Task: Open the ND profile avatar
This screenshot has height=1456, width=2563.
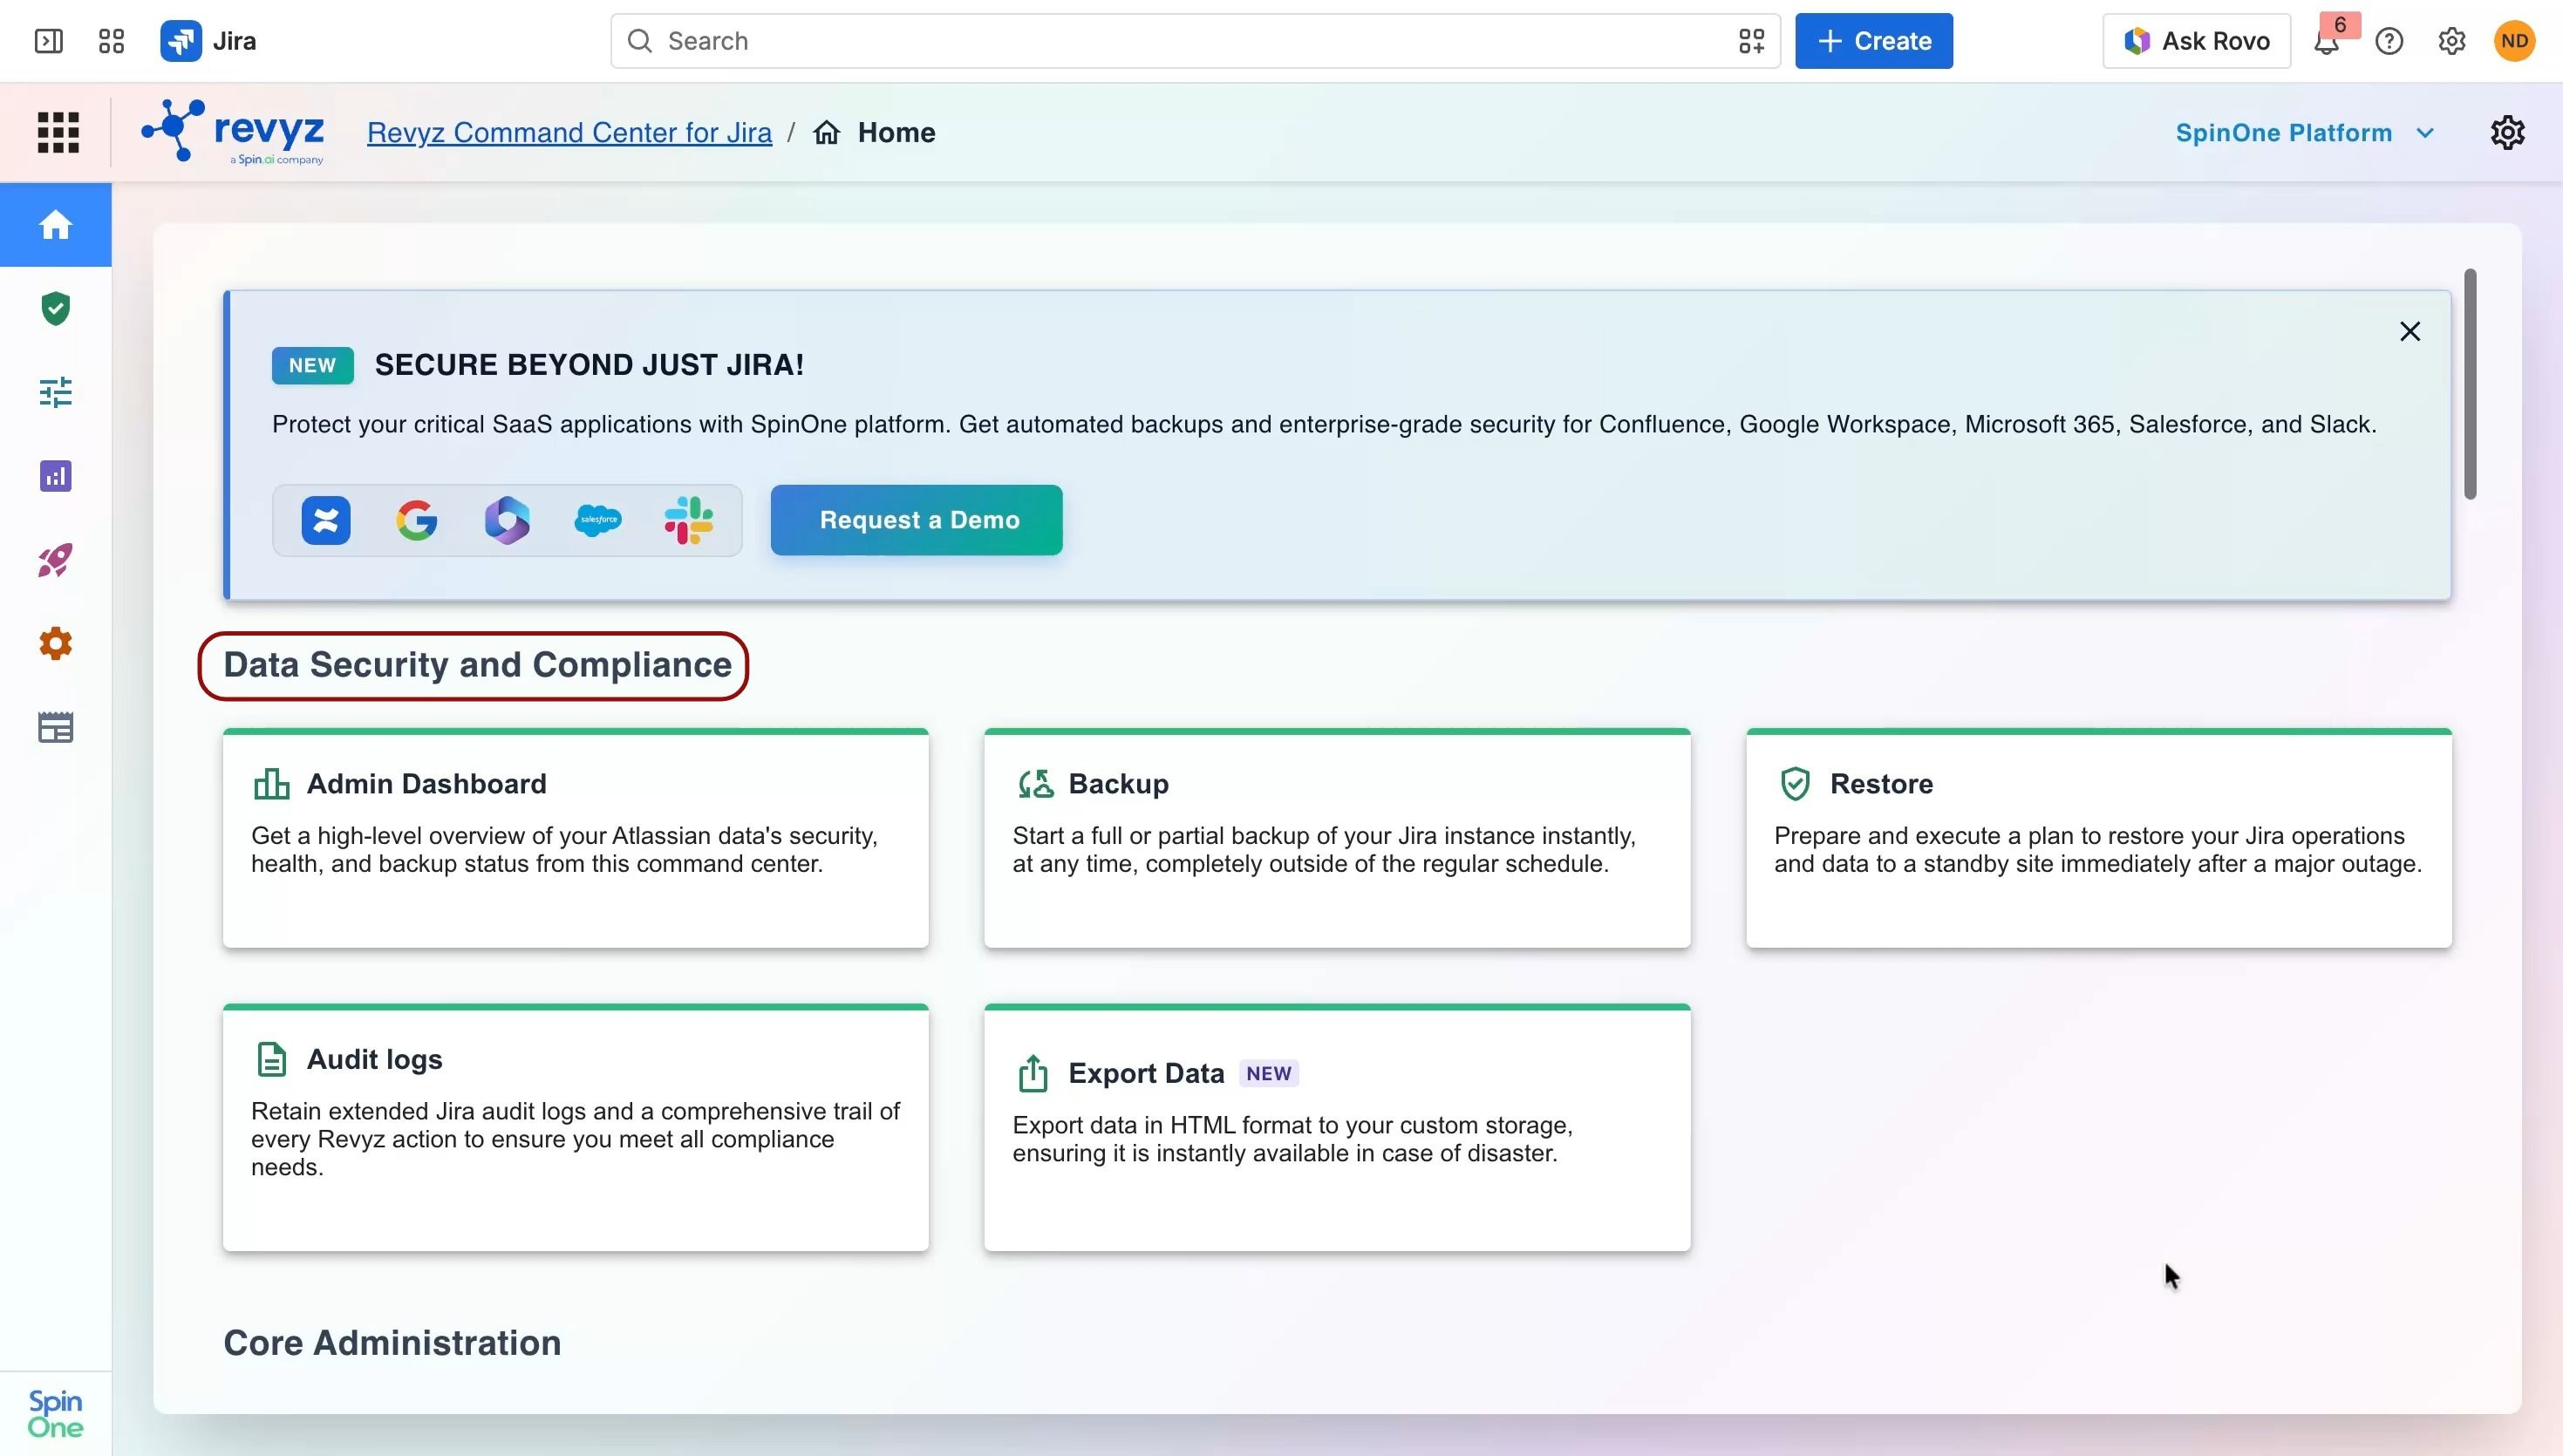Action: 2514,41
